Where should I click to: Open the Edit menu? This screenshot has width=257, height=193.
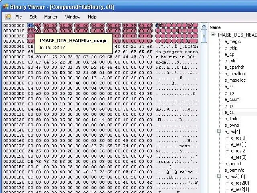tap(33, 17)
